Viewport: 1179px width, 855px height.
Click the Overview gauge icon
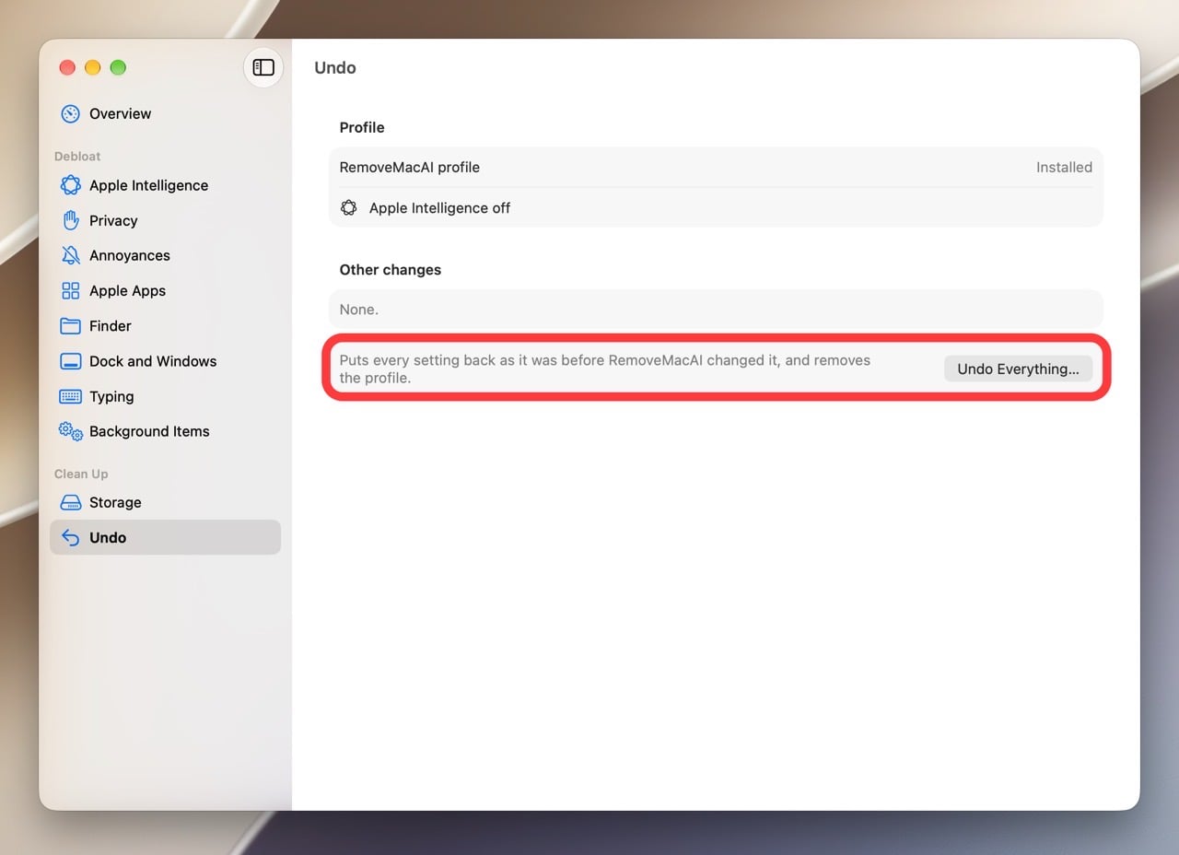click(71, 114)
